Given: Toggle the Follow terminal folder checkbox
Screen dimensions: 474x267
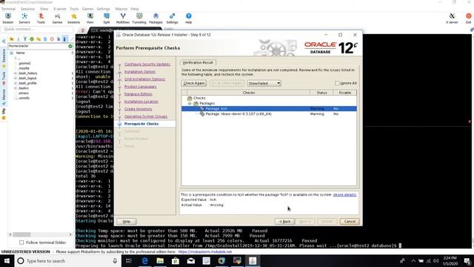Looking at the screenshot, I should click(21, 243).
